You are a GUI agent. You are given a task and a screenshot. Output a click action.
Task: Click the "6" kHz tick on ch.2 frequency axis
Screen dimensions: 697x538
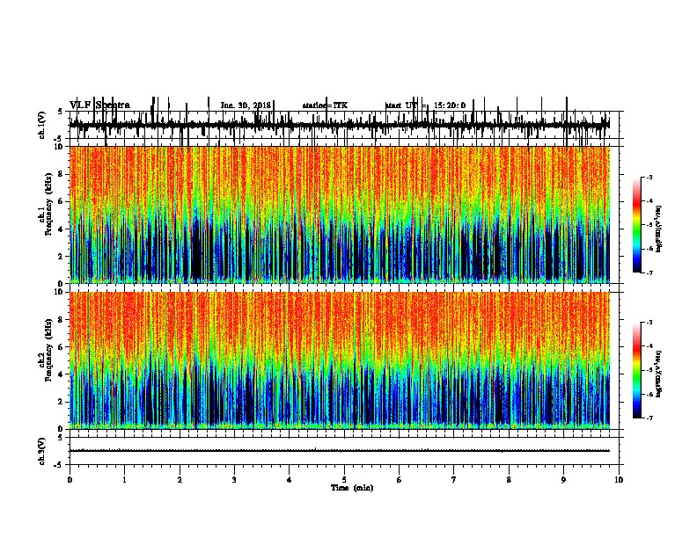(x=61, y=347)
